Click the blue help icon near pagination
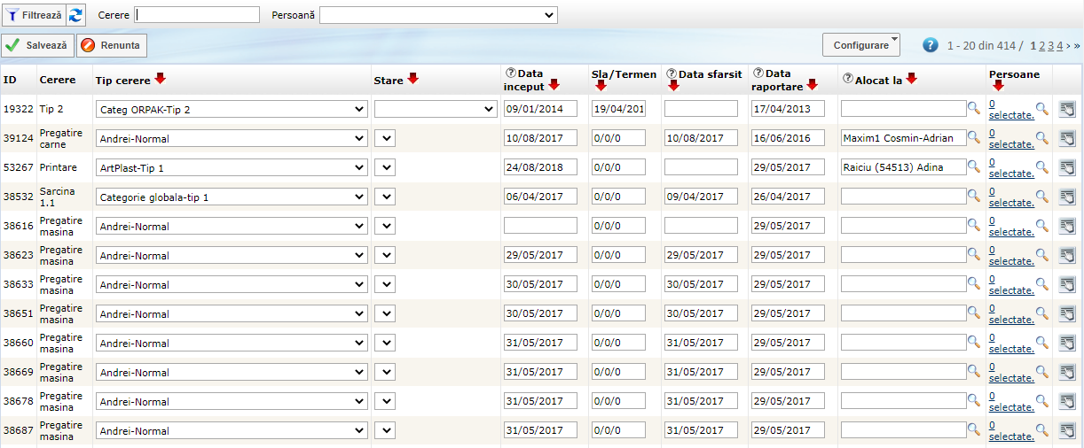1084x448 pixels. (931, 45)
